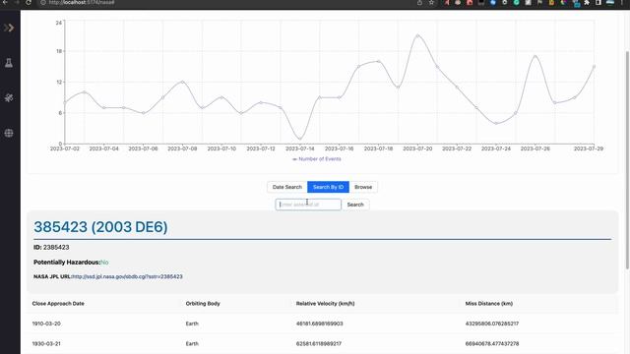Click the Potentially Hazardous No value
630x354 pixels.
pos(104,263)
